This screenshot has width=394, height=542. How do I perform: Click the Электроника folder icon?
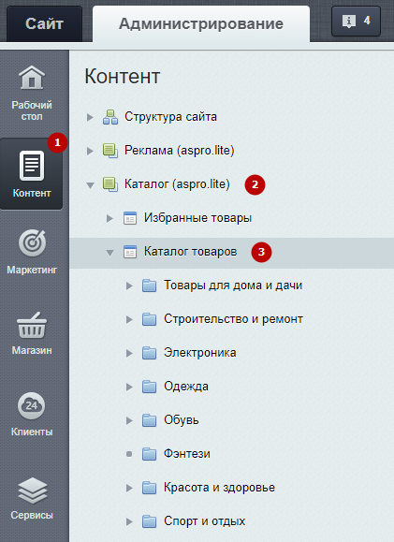[150, 353]
